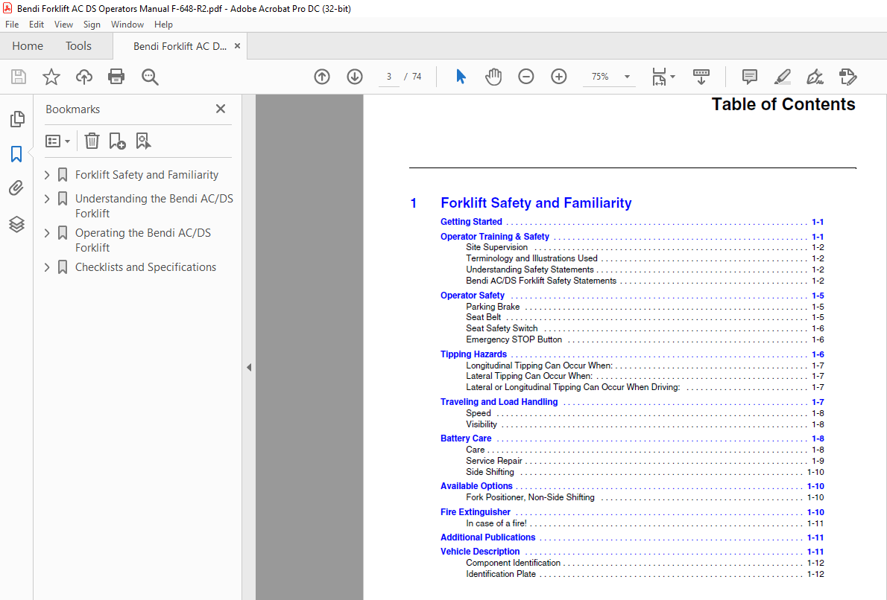Viewport: 887px width, 600px height.
Task: Select Forklift Safety and Familiarity bookmark
Action: coord(147,175)
